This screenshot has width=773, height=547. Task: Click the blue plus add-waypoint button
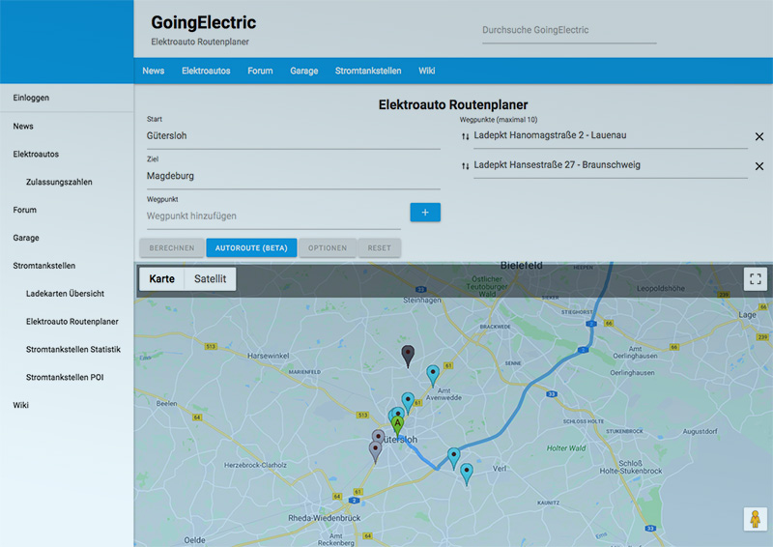(x=425, y=213)
